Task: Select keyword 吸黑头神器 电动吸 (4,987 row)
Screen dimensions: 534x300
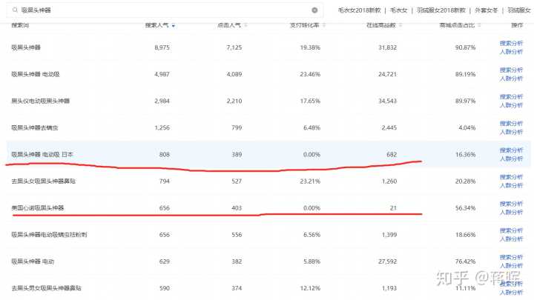Action: pyautogui.click(x=36, y=74)
